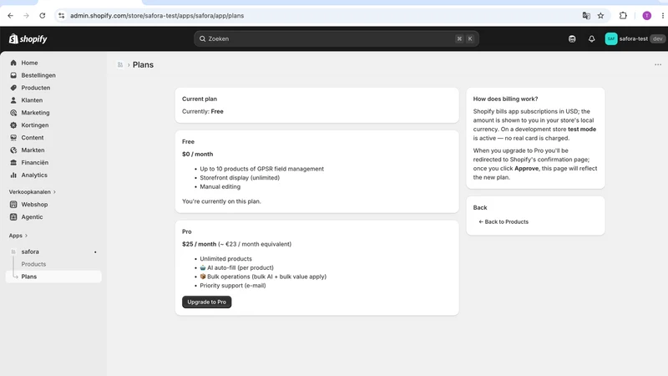Select the Plans sub-item in sidebar
Viewport: 668px width, 376px height.
click(x=53, y=277)
